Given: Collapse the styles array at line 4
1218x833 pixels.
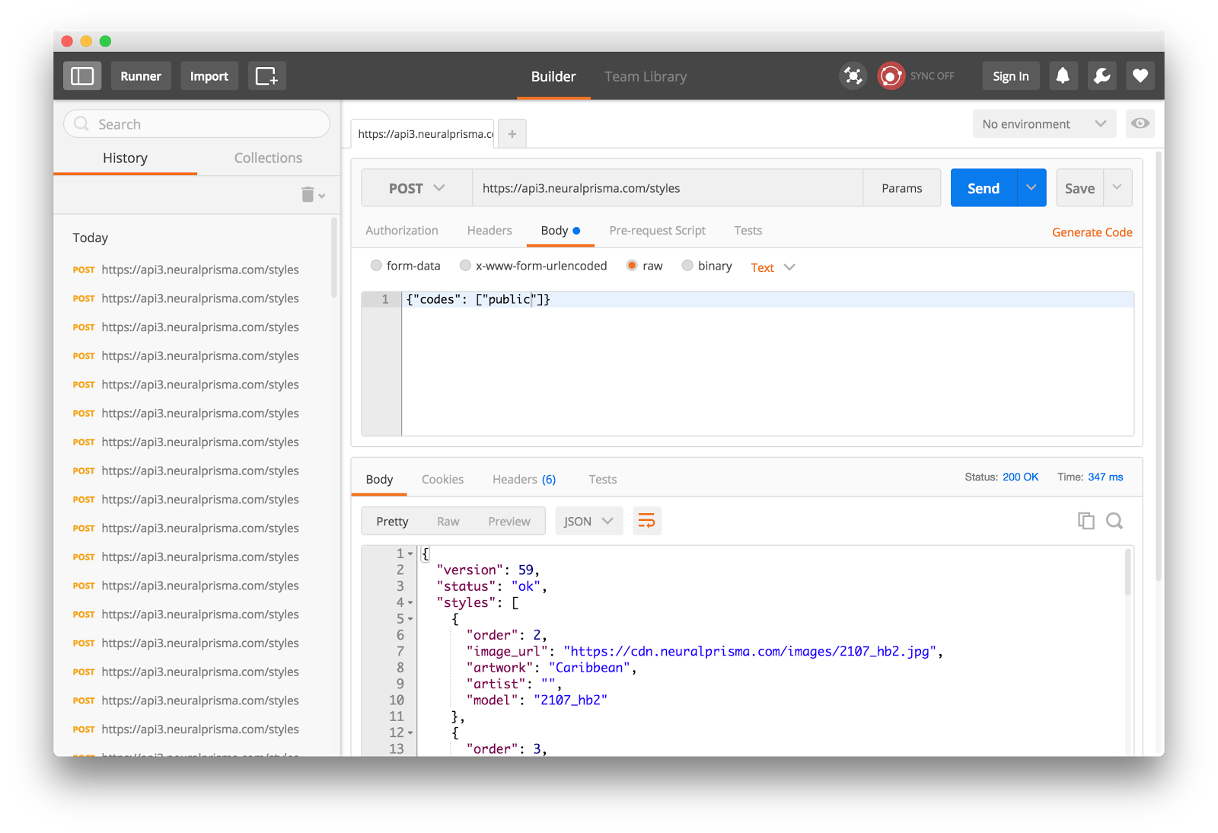Looking at the screenshot, I should click(x=410, y=603).
